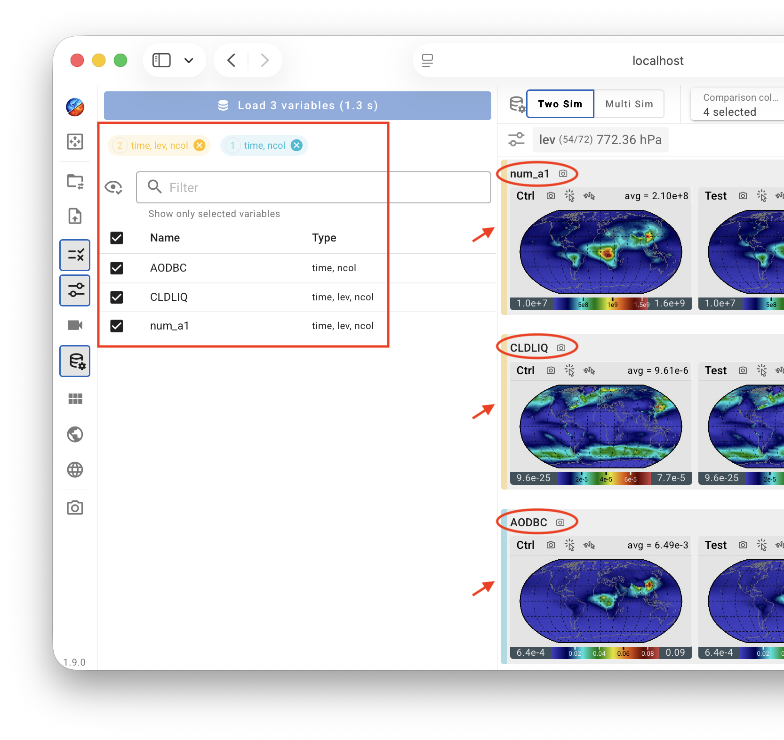Uncheck the AODBC variable checkbox

(x=117, y=268)
